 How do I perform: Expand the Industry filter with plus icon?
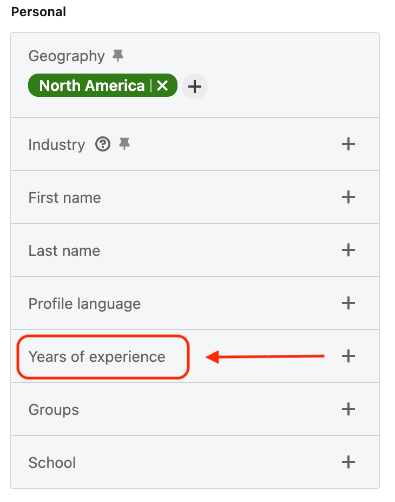(348, 144)
